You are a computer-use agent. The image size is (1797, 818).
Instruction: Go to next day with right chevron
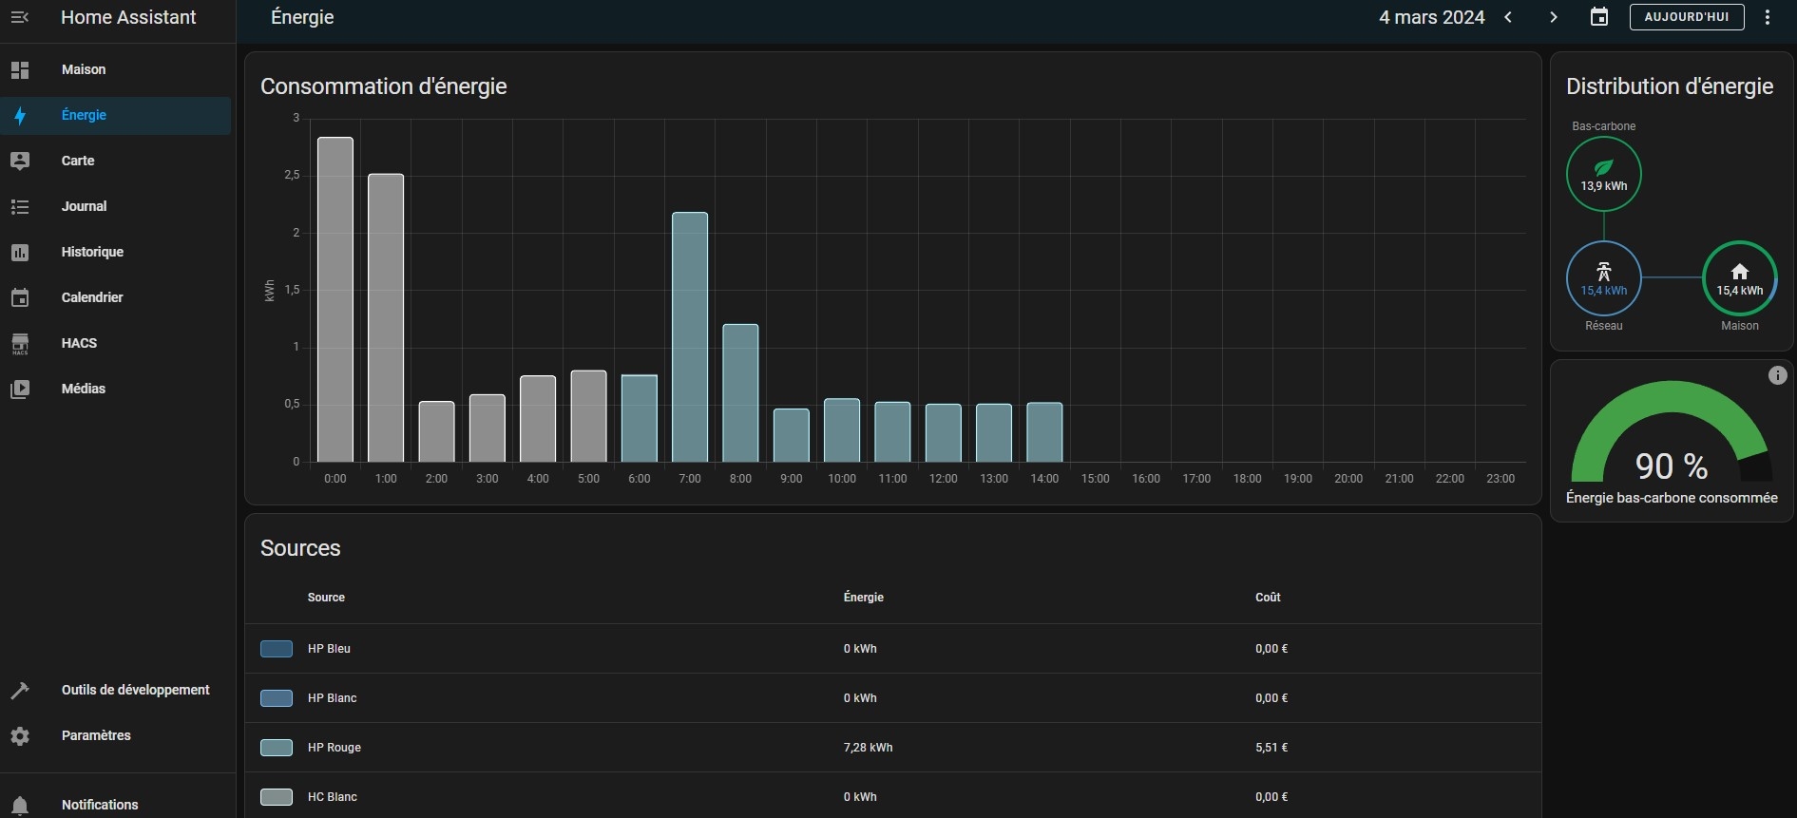[x=1554, y=17]
